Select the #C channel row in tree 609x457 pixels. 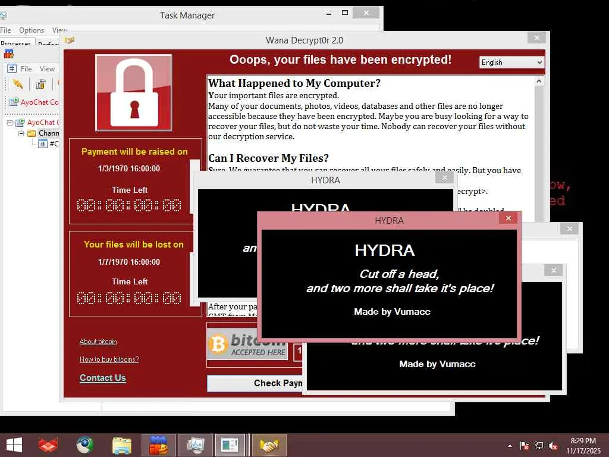tap(49, 144)
